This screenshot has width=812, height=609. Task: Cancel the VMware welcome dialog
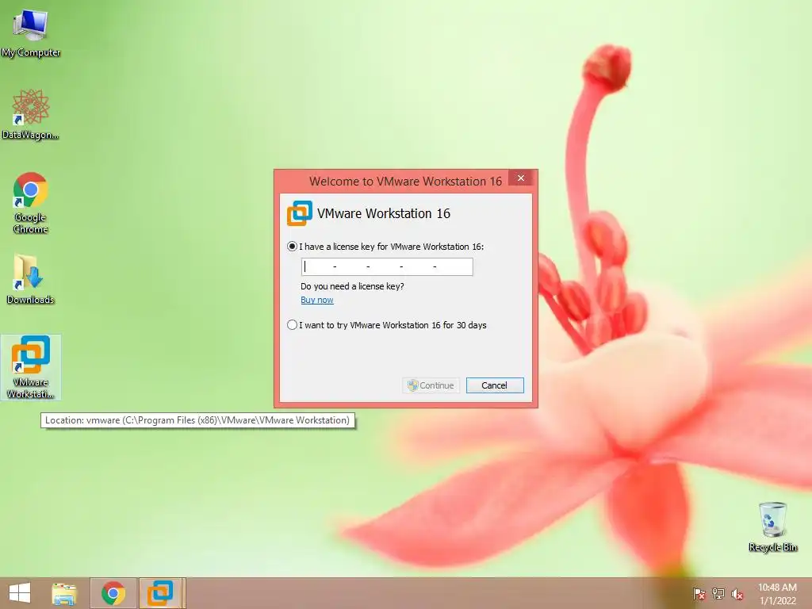click(x=495, y=385)
